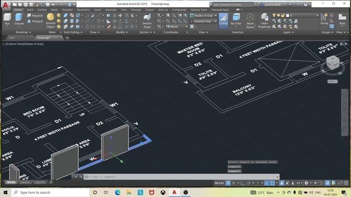Expand the Draw panel

94,32
